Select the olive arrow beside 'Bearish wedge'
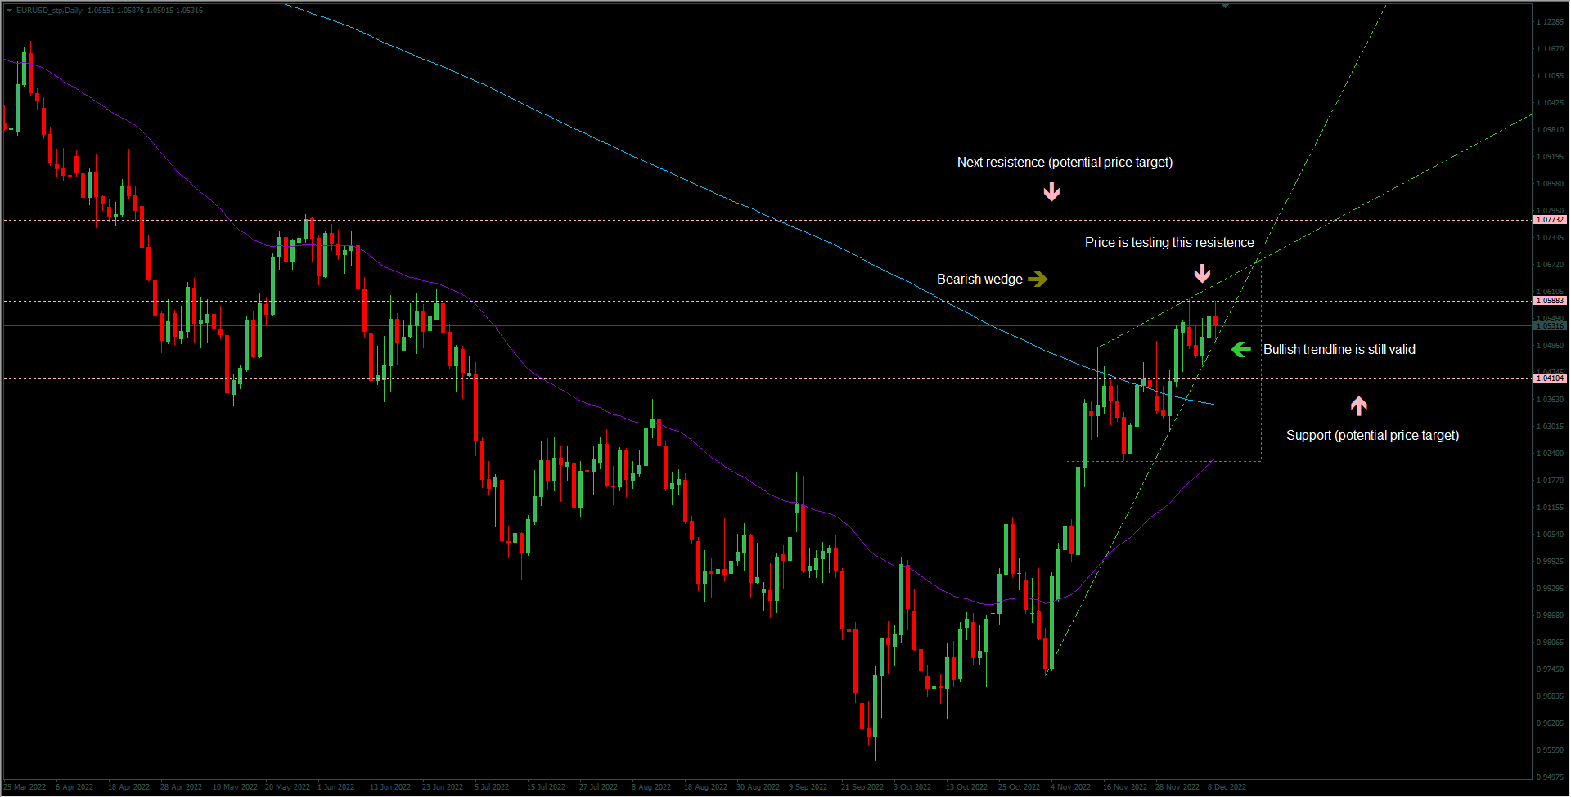The image size is (1571, 797). [x=1038, y=280]
